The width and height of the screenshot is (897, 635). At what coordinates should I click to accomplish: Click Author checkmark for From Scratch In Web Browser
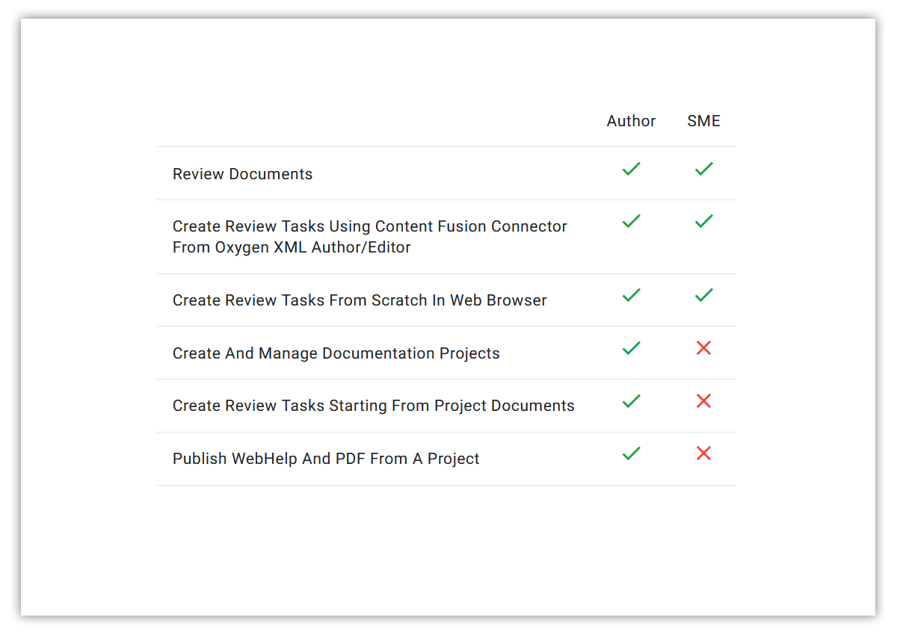click(x=632, y=295)
